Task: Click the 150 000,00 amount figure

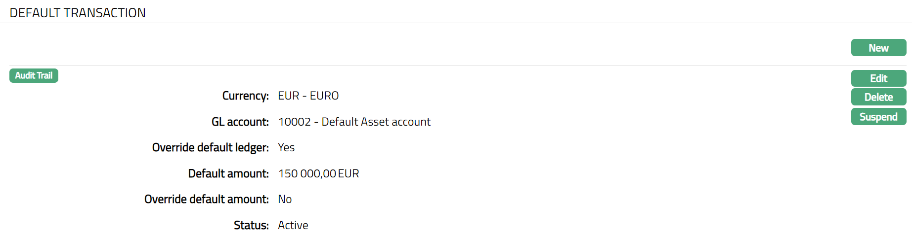Action: pyautogui.click(x=307, y=173)
